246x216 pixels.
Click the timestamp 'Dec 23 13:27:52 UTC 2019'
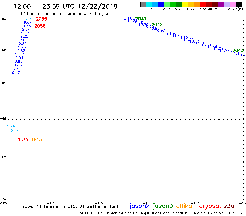click(x=217, y=213)
